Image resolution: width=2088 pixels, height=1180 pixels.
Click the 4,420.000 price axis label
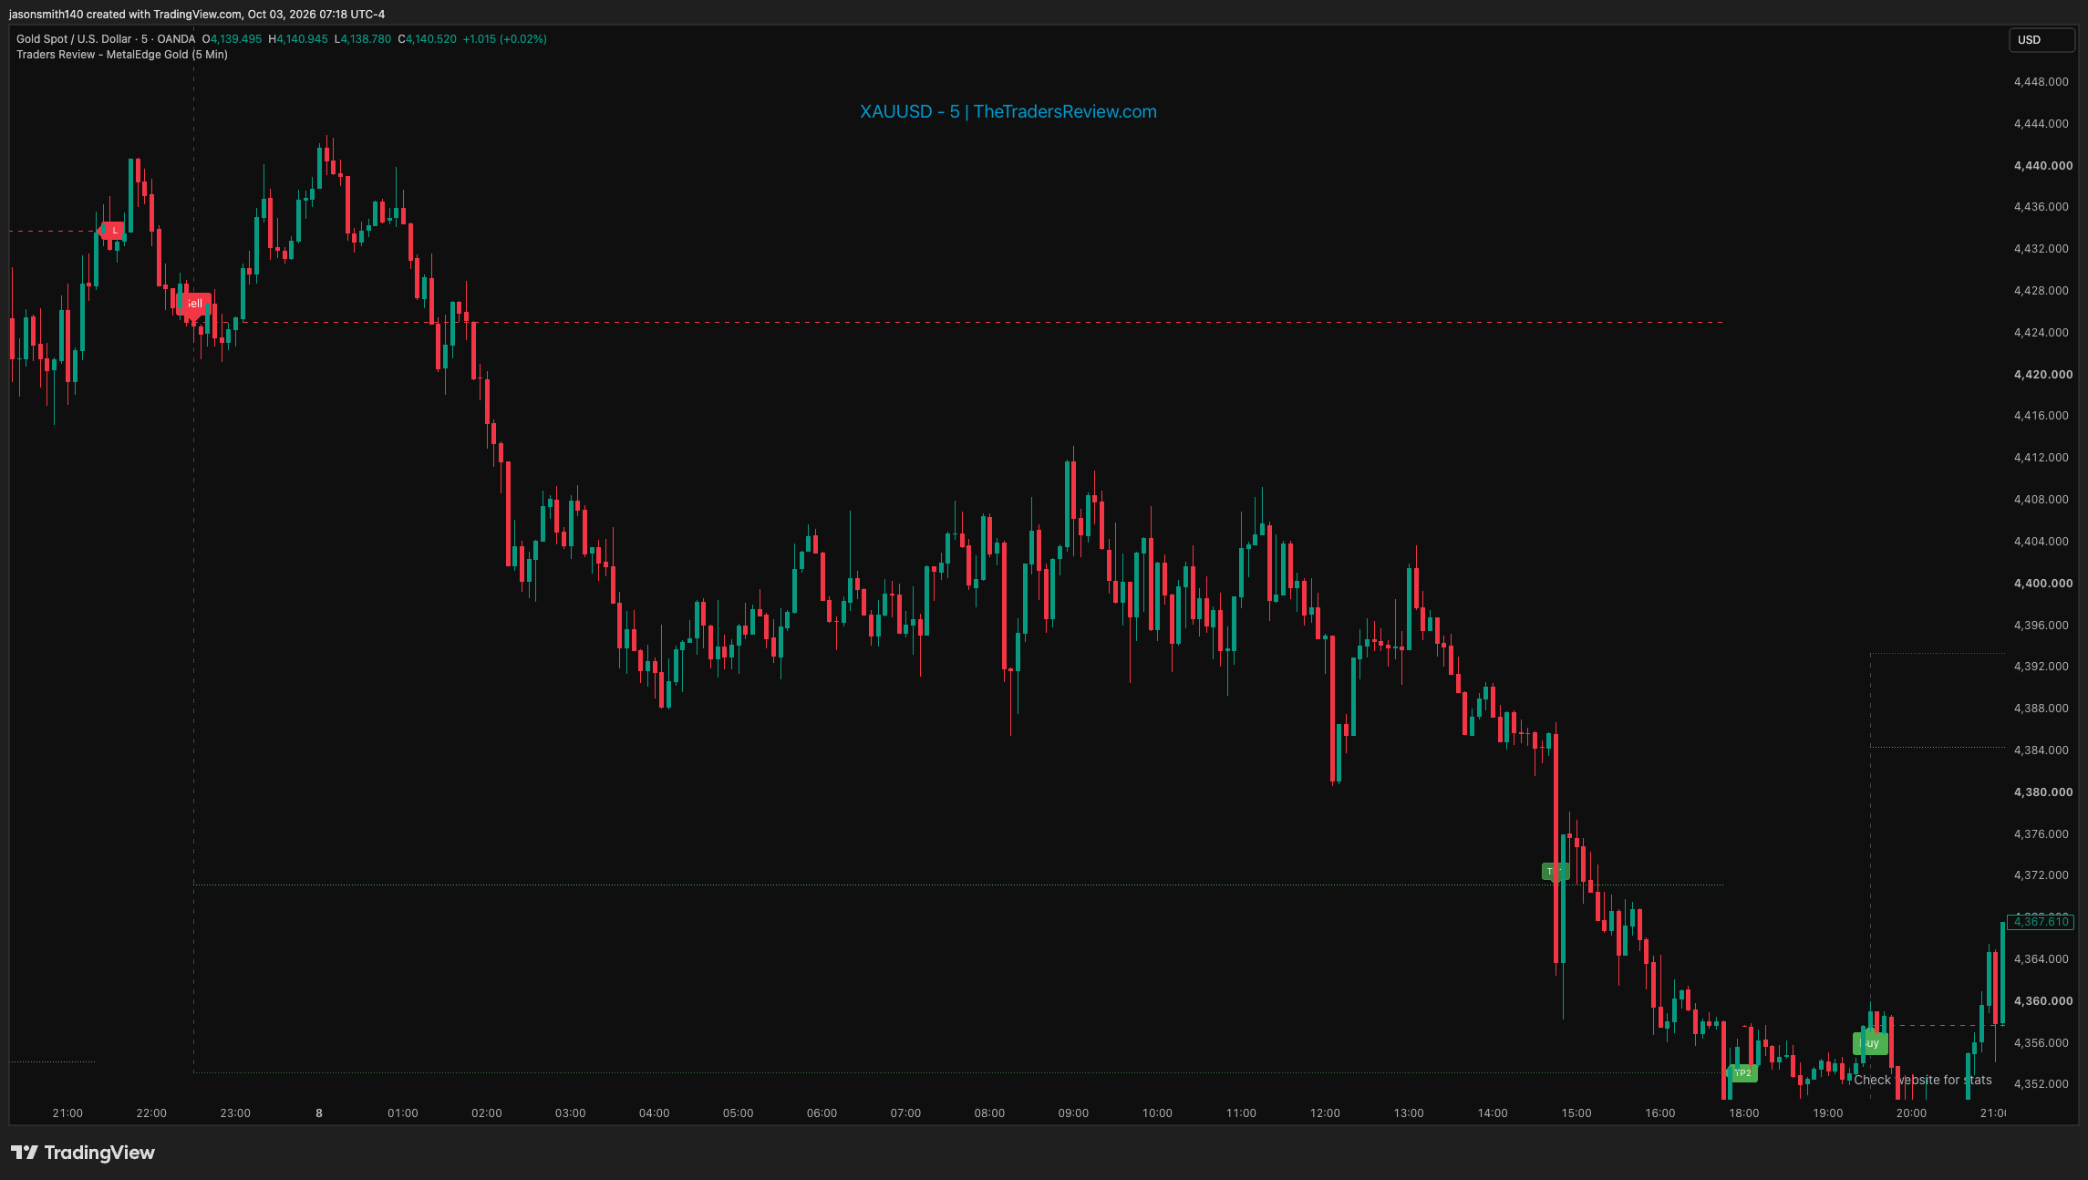coord(2042,375)
